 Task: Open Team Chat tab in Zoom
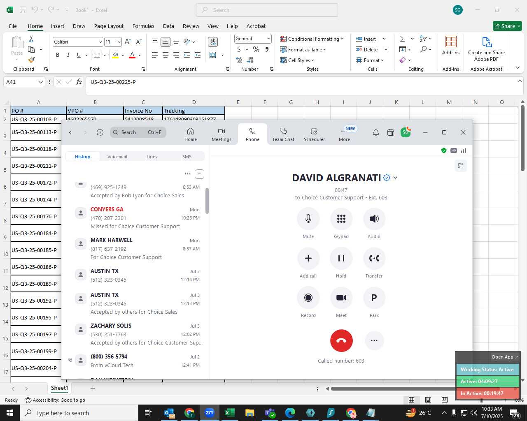click(283, 134)
